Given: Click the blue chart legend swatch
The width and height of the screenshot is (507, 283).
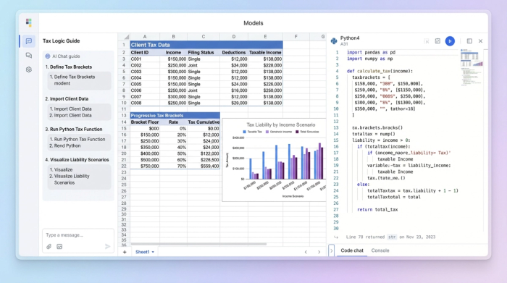Looking at the screenshot, I should (245, 132).
